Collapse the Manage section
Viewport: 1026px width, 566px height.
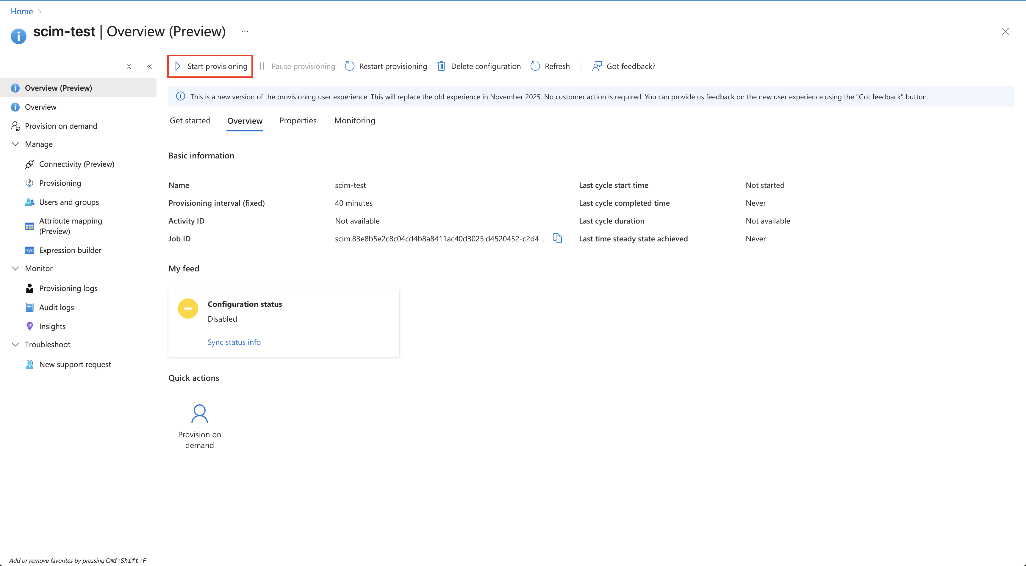pyautogui.click(x=15, y=144)
